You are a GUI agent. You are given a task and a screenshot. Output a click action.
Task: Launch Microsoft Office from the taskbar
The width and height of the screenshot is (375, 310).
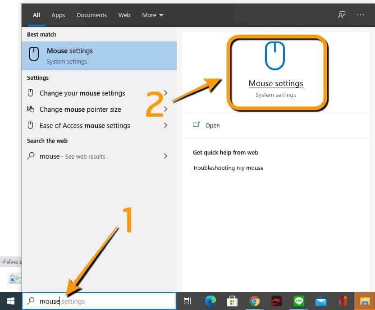pyautogui.click(x=343, y=301)
